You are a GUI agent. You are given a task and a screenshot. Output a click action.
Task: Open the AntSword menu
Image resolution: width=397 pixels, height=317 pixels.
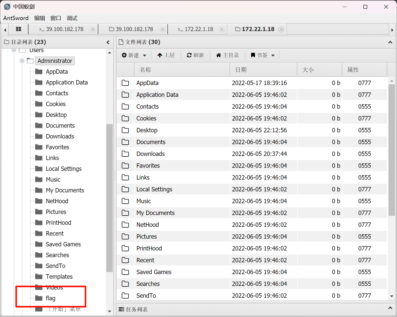pyautogui.click(x=16, y=18)
